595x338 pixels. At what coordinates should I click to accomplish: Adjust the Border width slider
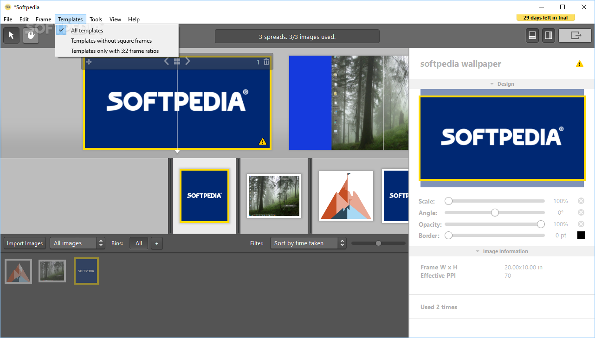point(495,236)
